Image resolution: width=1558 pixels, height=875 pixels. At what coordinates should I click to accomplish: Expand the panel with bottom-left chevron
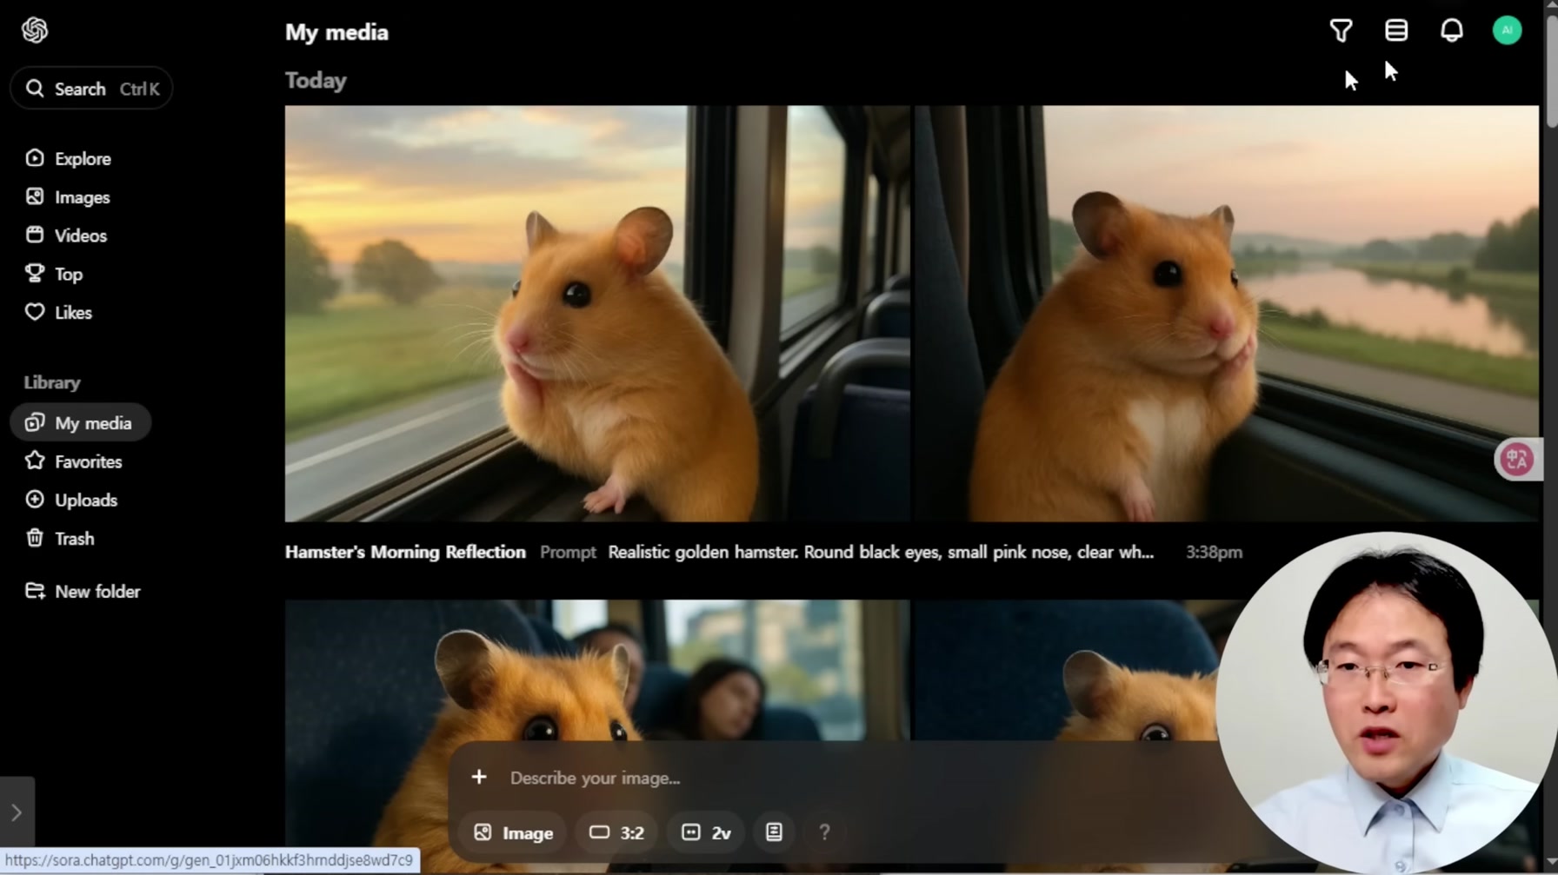[x=17, y=812]
